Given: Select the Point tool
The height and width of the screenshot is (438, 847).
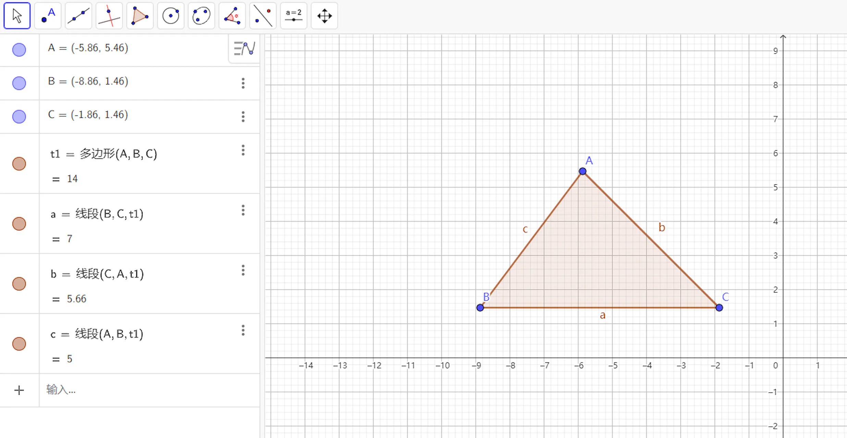Looking at the screenshot, I should pos(48,16).
